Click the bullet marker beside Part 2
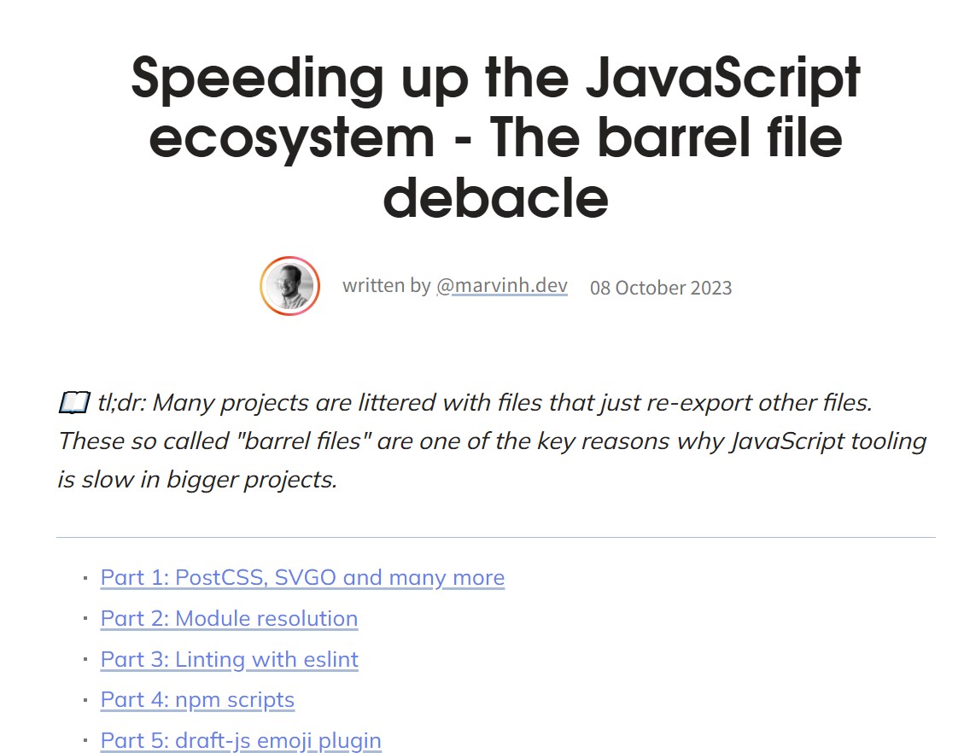This screenshot has height=753, width=958. pos(85,619)
